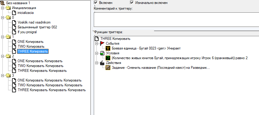This screenshot has height=115, width=259.
Task: Select event Бугай 0023 <gen> Умирает
Action: tap(146, 48)
